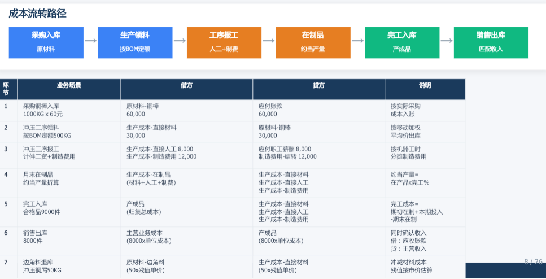
Task: Click the 原材料-边角料 debit cell
Action: click(187, 267)
